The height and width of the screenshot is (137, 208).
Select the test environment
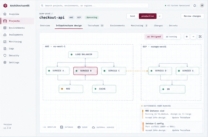tap(133, 16)
